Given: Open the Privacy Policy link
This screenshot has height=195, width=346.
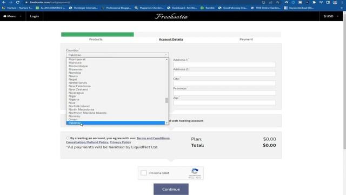Looking at the screenshot, I should pyautogui.click(x=120, y=142).
